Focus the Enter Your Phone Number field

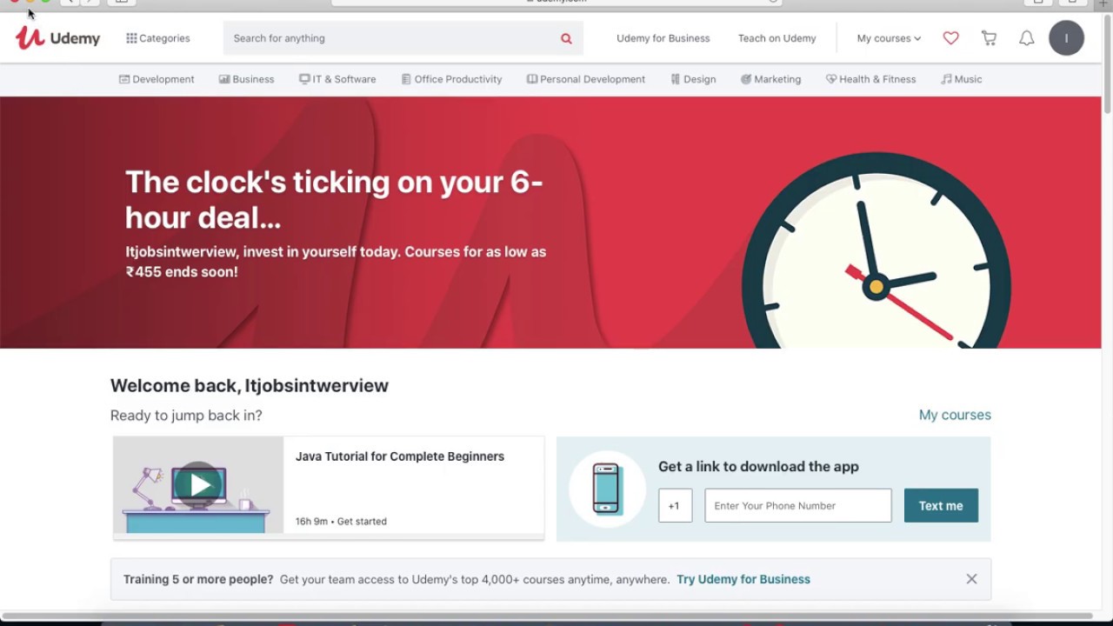tap(798, 505)
